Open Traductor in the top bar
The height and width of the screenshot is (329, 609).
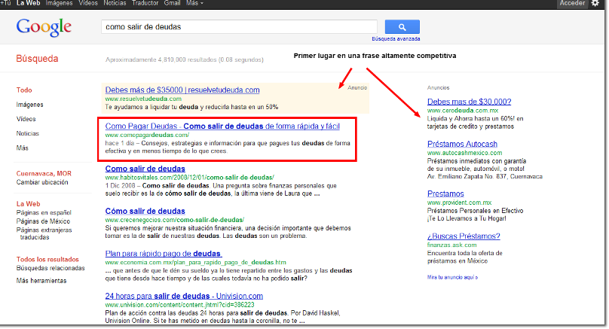(145, 3)
